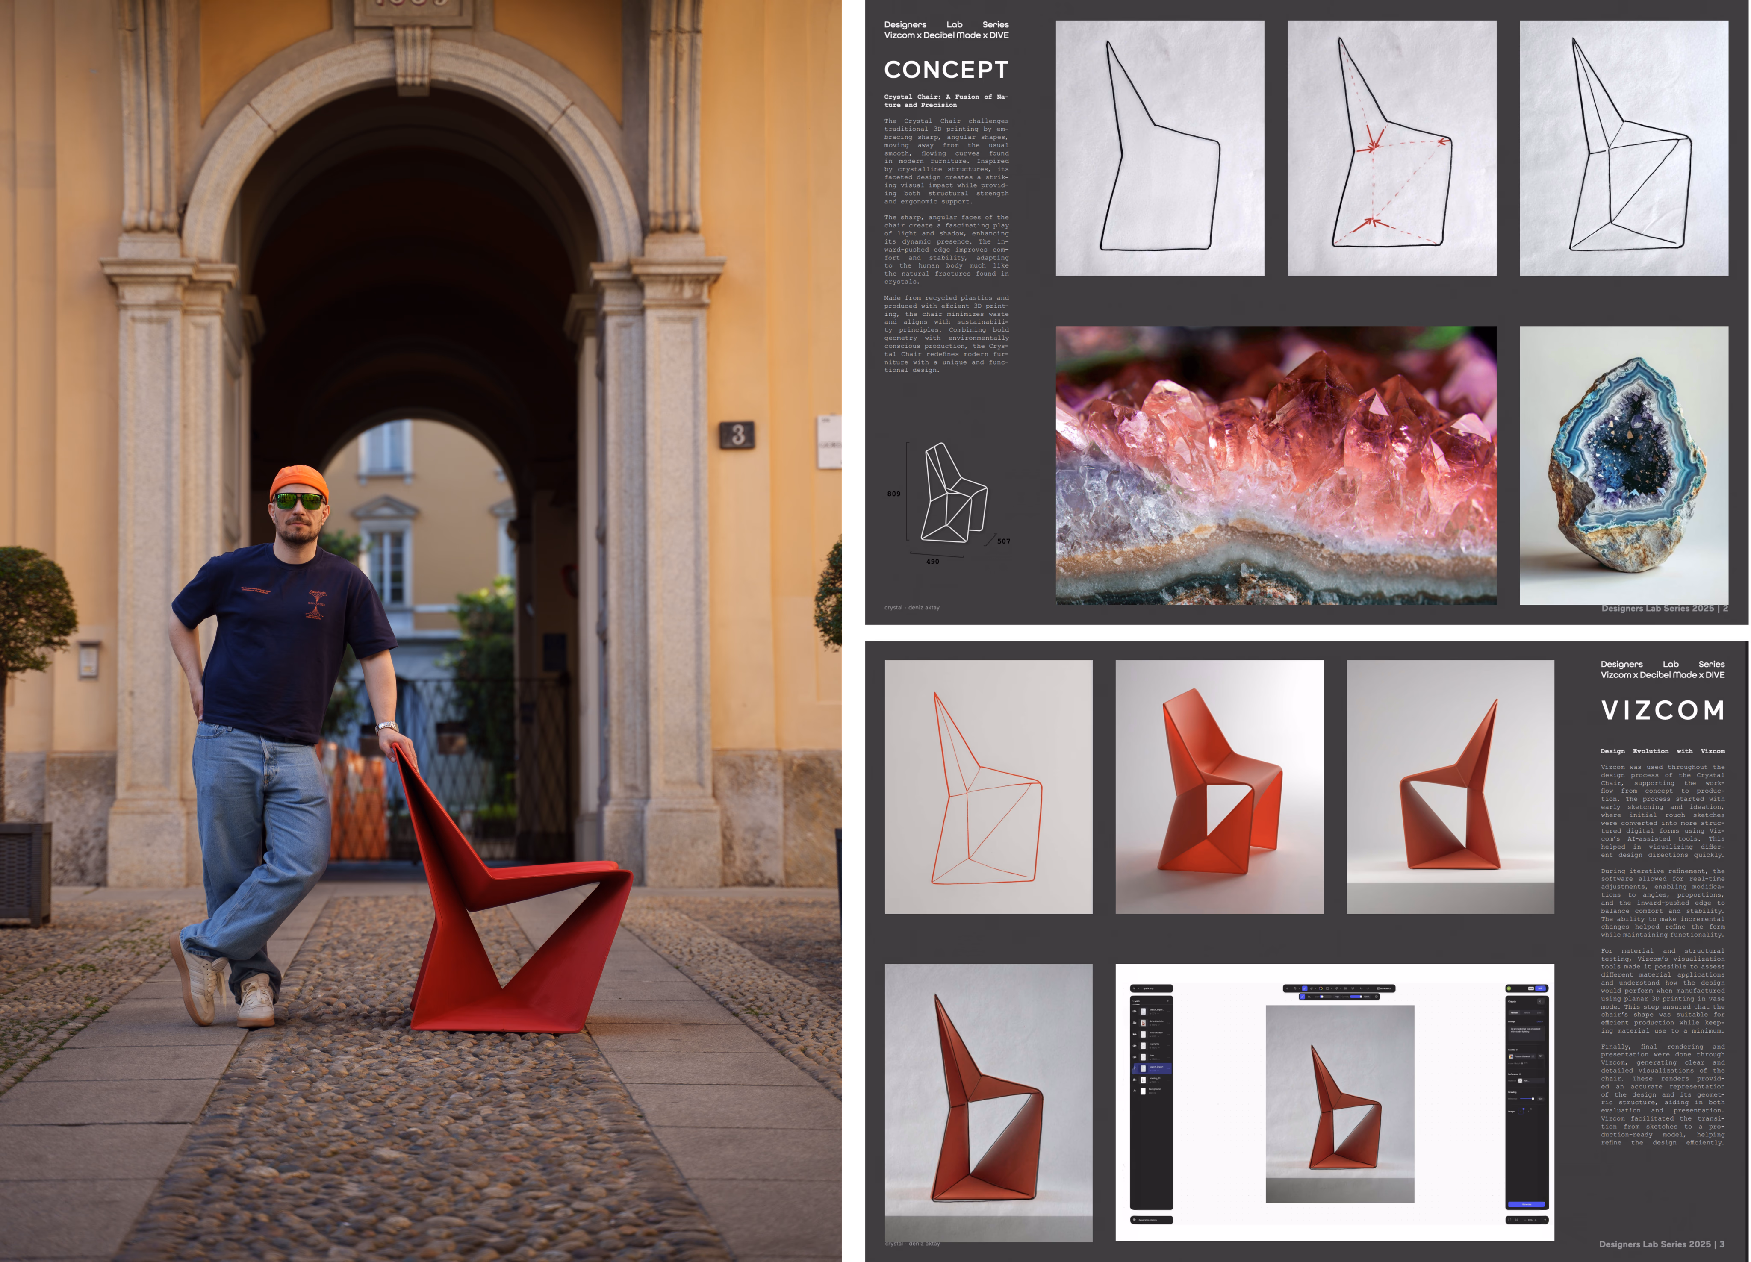Switch to the Refine tab
The image size is (1751, 1262).
pos(1526,1013)
